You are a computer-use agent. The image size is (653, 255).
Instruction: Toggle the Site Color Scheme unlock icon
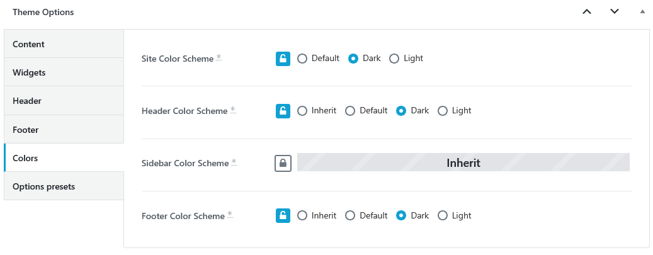[x=283, y=59]
